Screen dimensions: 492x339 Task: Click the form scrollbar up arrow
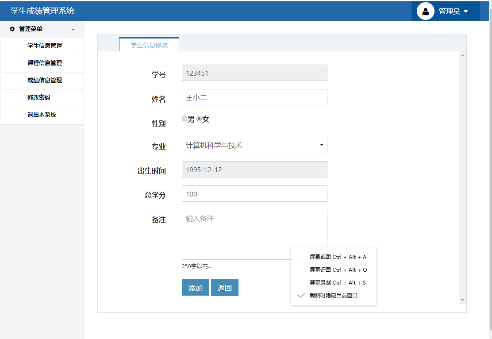click(x=462, y=56)
